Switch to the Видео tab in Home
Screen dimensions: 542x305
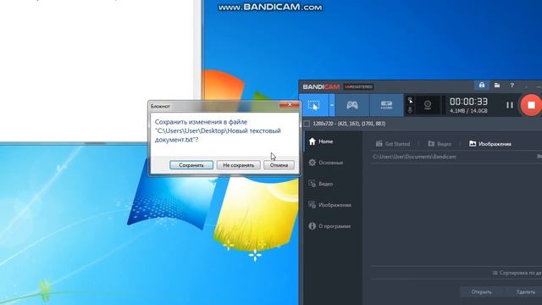tap(440, 144)
